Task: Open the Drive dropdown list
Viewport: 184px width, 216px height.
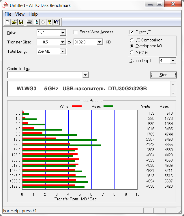Action: coord(63,33)
